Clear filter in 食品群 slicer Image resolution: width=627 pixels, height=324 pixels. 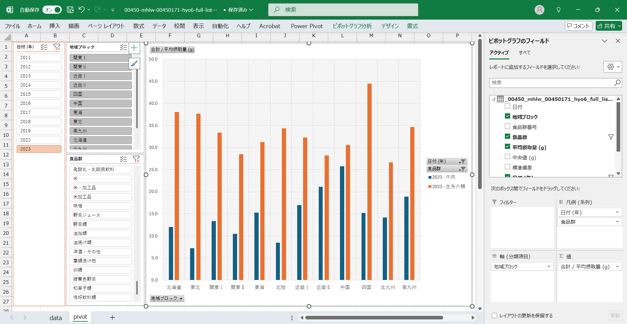(x=136, y=159)
